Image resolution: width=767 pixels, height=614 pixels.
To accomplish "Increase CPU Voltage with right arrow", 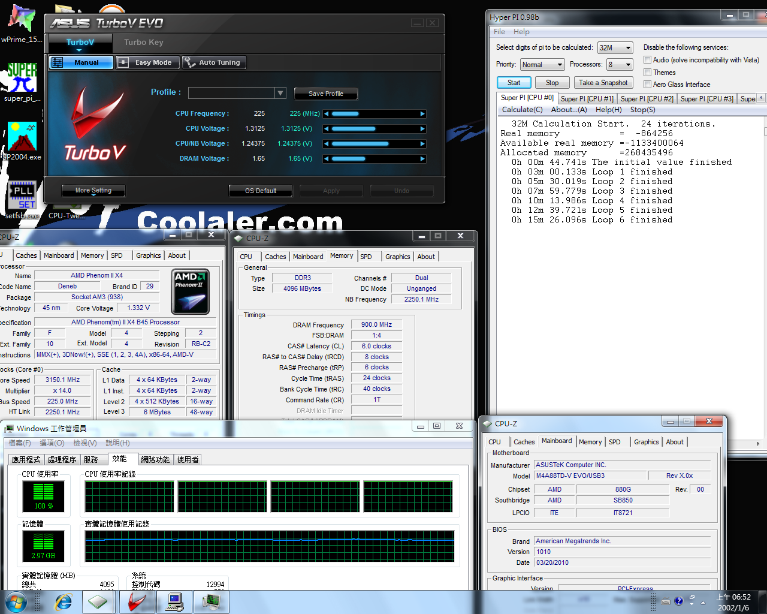I will (422, 129).
